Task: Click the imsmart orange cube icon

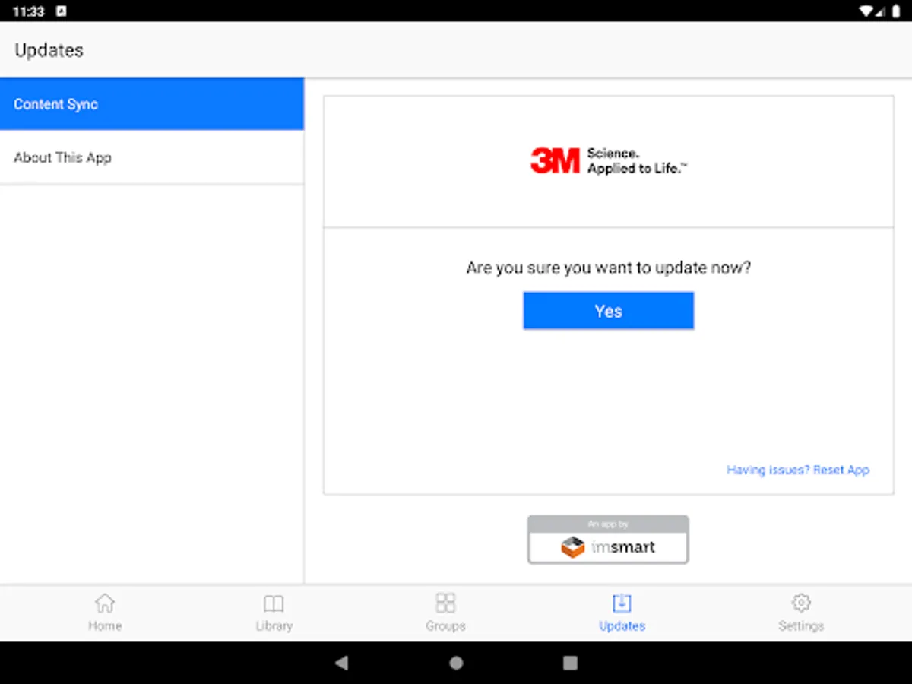Action: click(x=573, y=547)
